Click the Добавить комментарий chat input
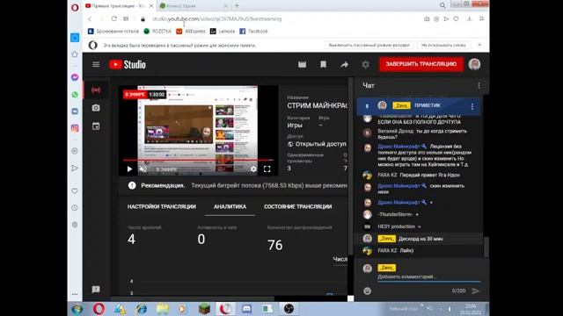This screenshot has height=316, width=563. click(x=428, y=277)
